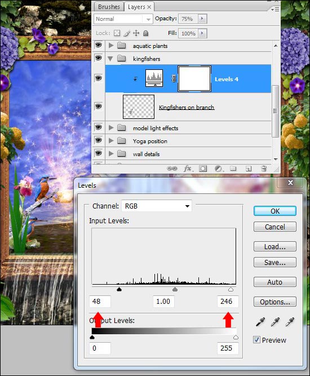Switch to the Brushes tab

[x=109, y=7]
